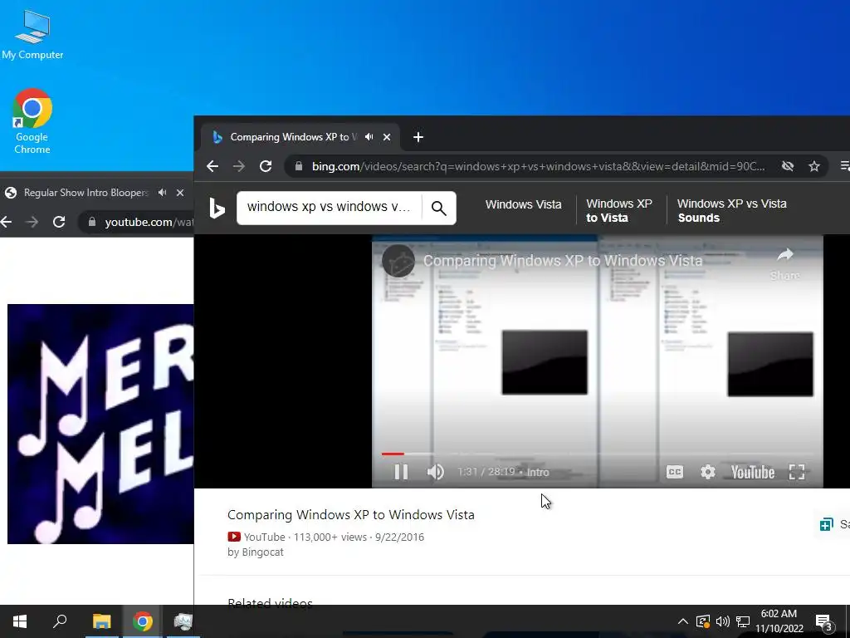Go forward in the YouTube window
This screenshot has width=850, height=638.
(x=32, y=221)
